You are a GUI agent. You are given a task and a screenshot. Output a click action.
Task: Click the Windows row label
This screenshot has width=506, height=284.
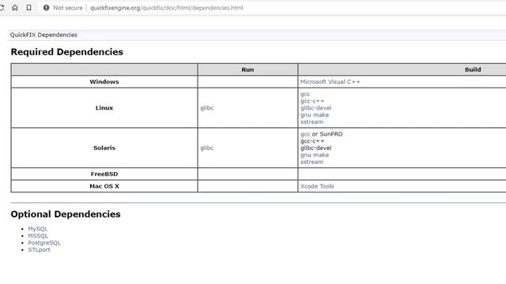click(104, 82)
